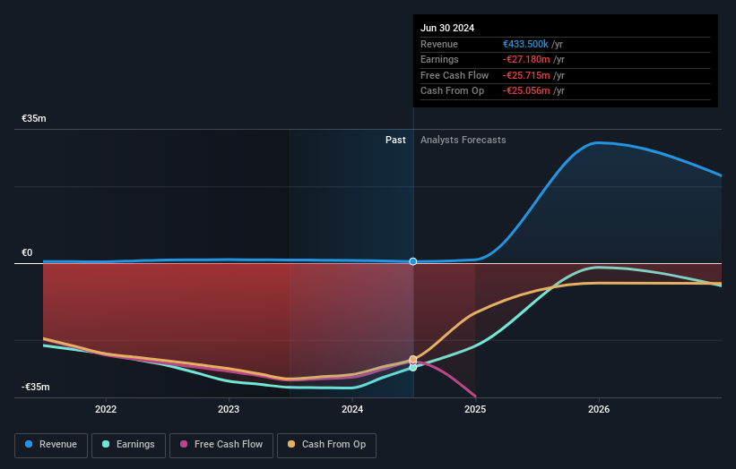
Task: Click the Cash From Op tooltip row label
Action: [x=452, y=91]
